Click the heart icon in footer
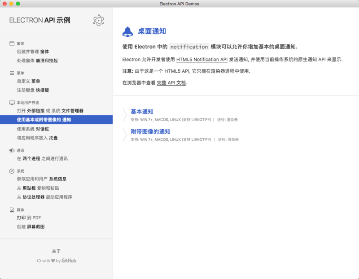 (x=53, y=261)
